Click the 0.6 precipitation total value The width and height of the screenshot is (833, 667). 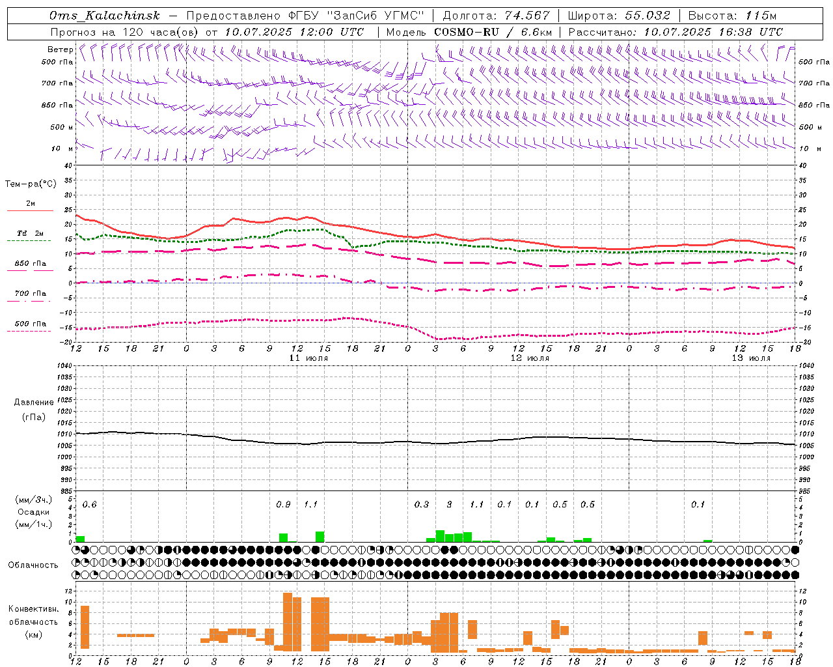click(89, 505)
